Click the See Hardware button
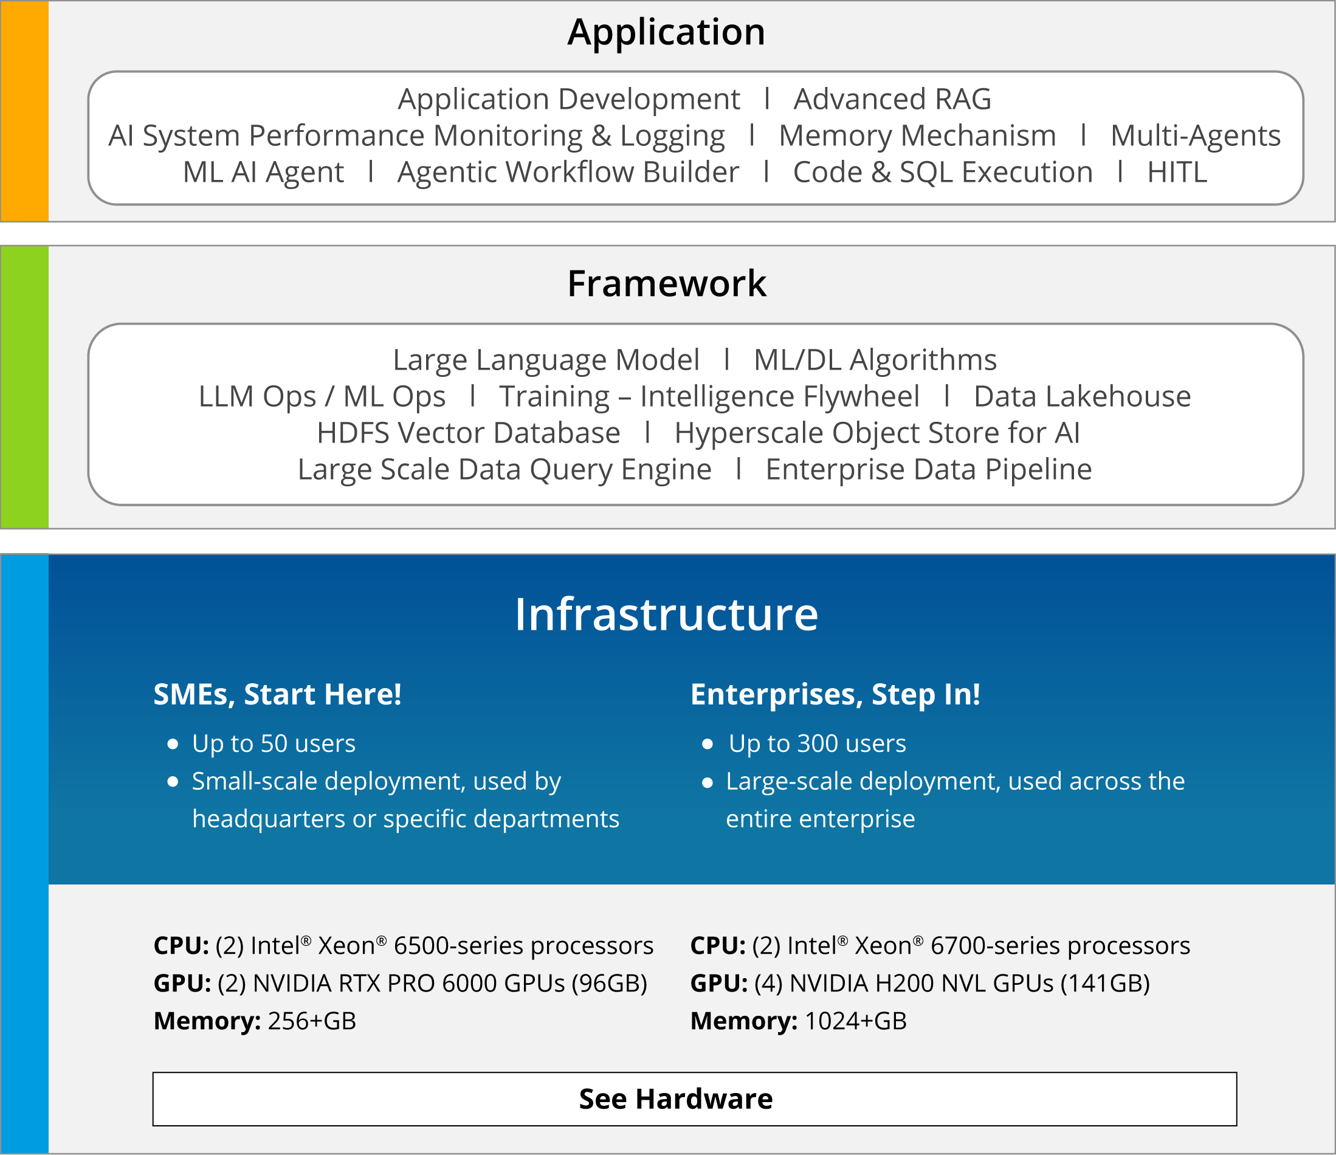This screenshot has height=1155, width=1336. coord(694,1099)
